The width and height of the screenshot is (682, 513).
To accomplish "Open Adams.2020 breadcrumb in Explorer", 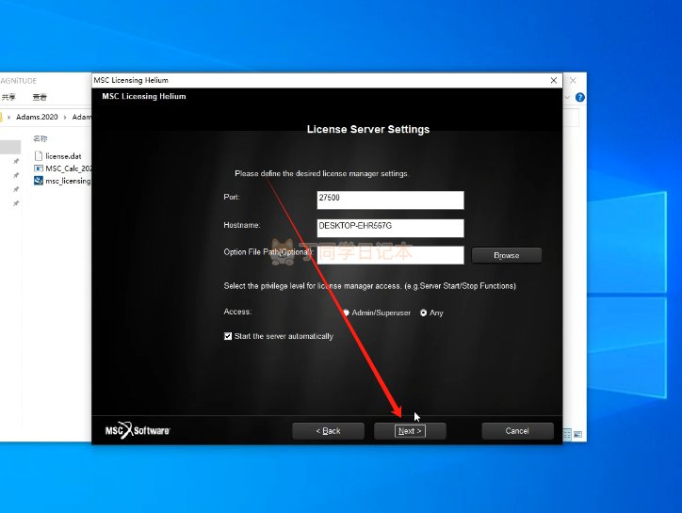I will click(x=37, y=117).
